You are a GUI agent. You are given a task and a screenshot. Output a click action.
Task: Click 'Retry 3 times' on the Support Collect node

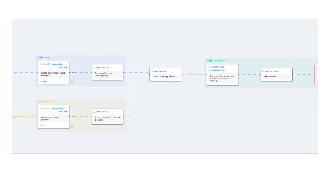coord(63,111)
